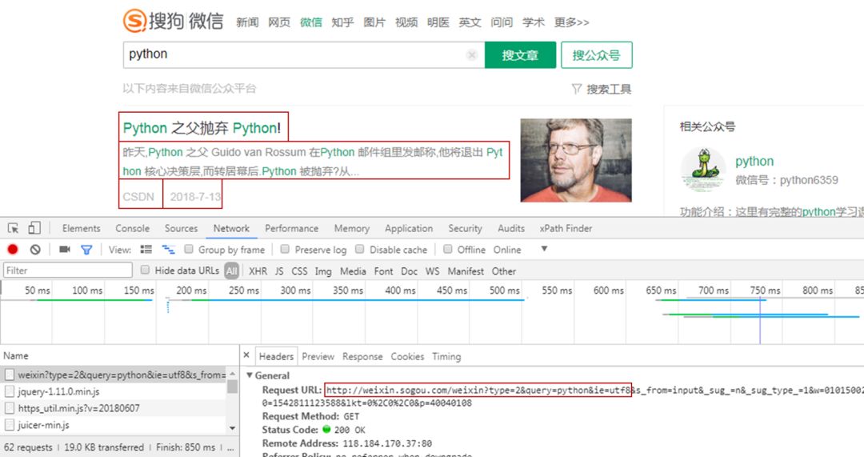Open the Elements panel tab

81,228
